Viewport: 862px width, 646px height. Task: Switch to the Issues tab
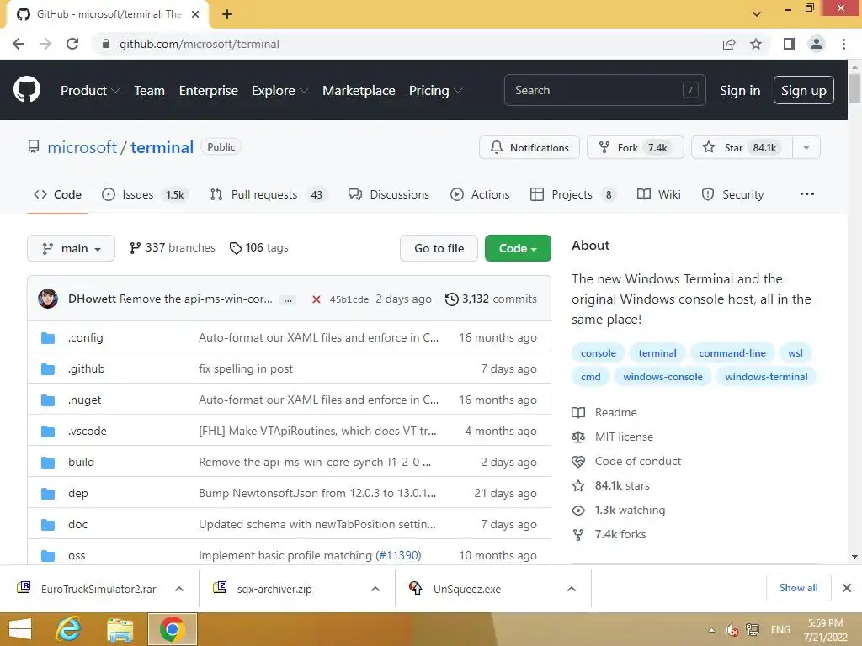(146, 194)
